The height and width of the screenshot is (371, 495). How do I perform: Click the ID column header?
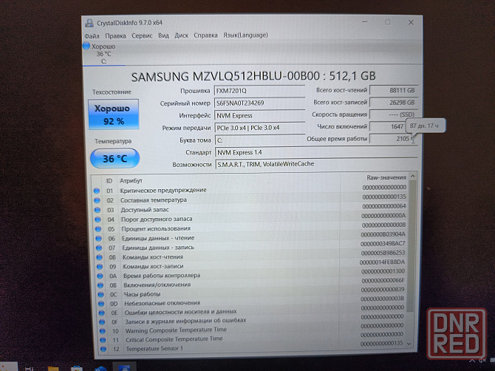[x=109, y=181]
